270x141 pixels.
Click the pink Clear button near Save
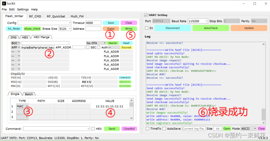129,23
